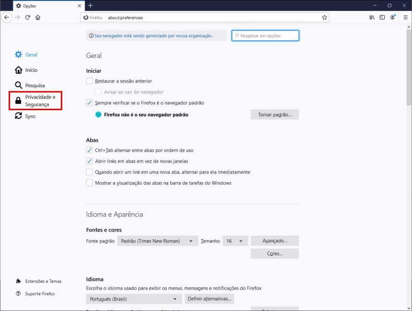Open Suporte Firefox link
Screen dimensions: 412x311
40,294
